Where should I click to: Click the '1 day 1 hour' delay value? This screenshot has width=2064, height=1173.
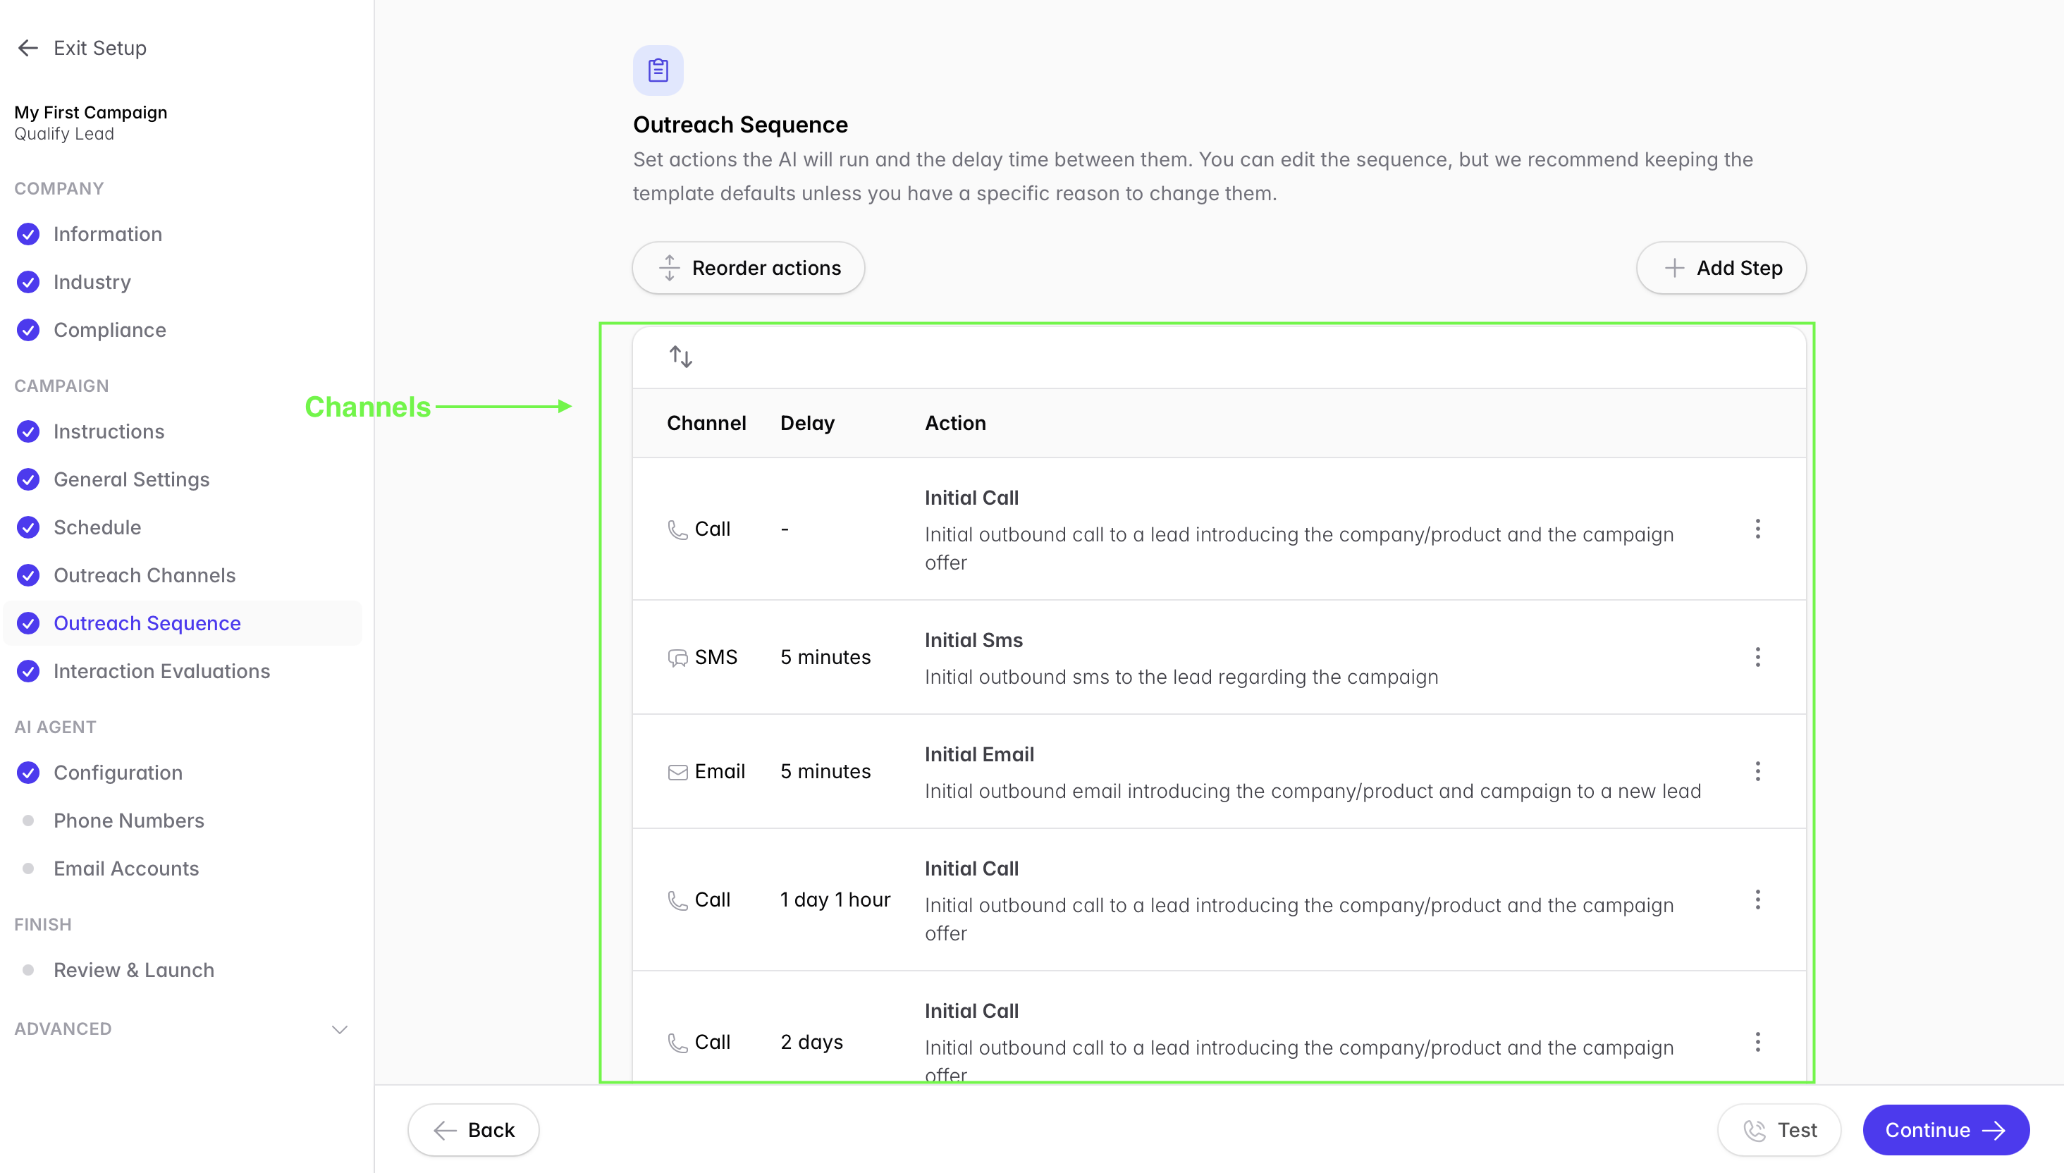[835, 900]
